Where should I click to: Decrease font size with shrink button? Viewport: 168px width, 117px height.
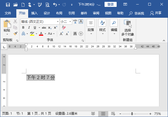pyautogui.click(x=67, y=34)
